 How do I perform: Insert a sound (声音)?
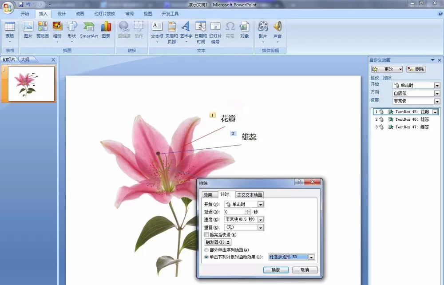277,32
